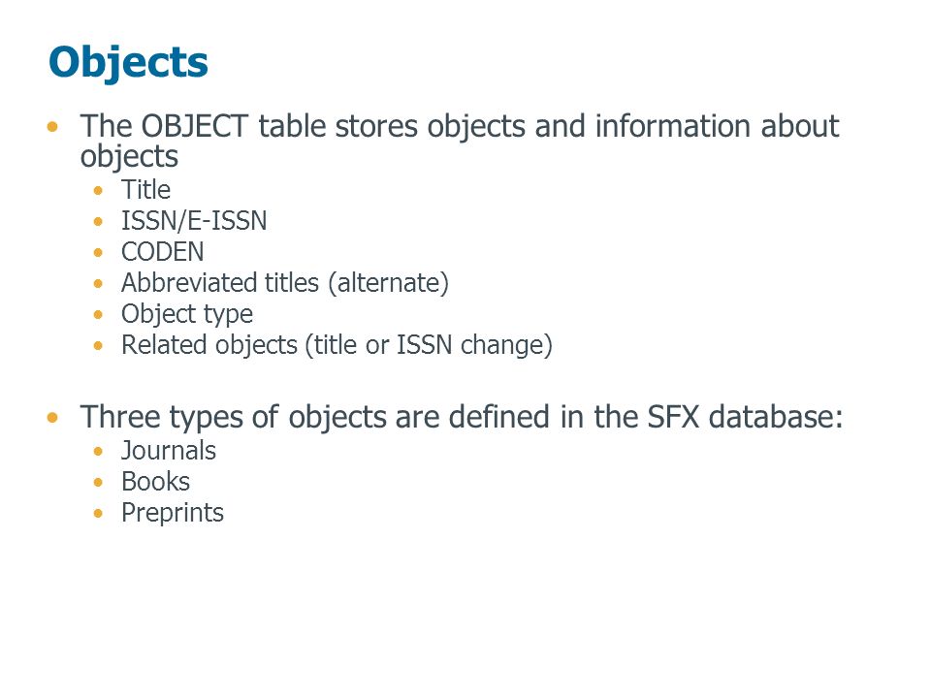Select the Preprints bullet item
Image resolution: width=931 pixels, height=698 pixels.
click(173, 513)
